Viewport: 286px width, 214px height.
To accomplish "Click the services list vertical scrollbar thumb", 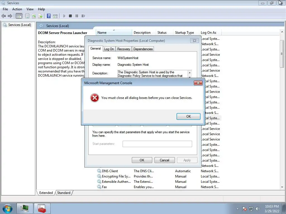I will click(x=282, y=54).
